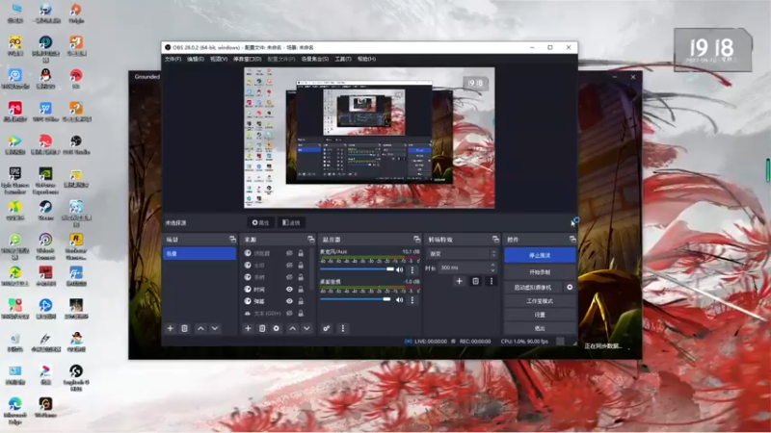Screen dimensions: 771x433
Task: Decrease transition duration with the 300 ms down arrow
Action: 492,270
